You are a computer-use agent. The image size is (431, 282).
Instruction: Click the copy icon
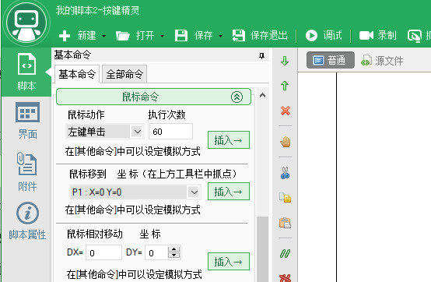click(285, 198)
